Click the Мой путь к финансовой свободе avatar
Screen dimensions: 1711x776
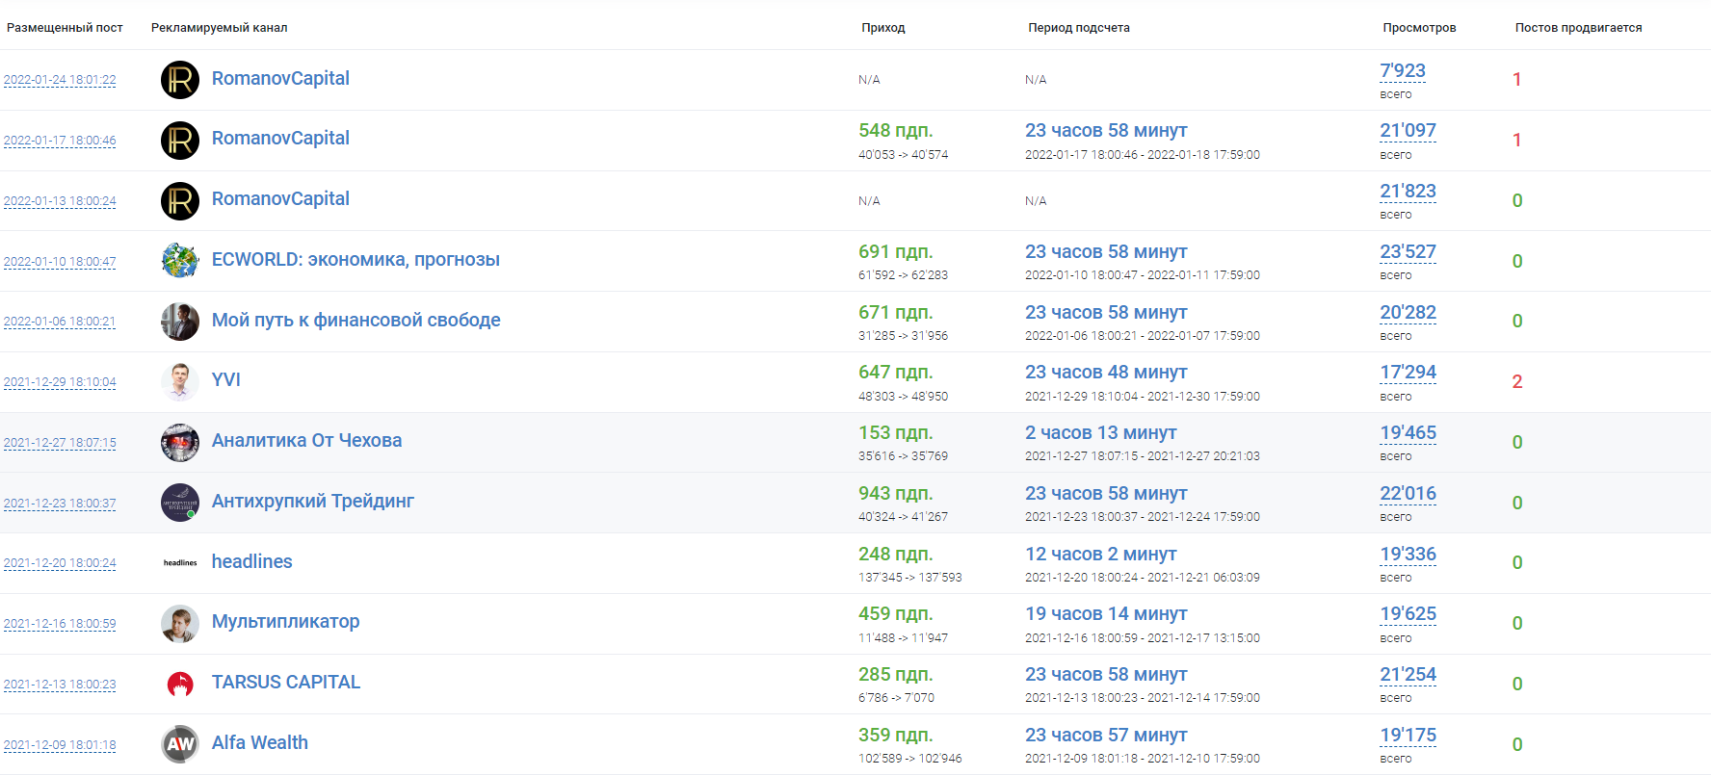180,322
